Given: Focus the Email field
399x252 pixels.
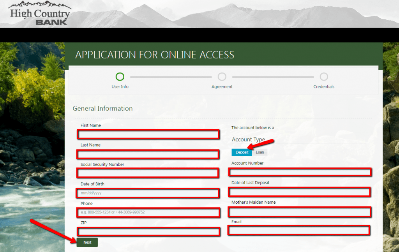Looking at the screenshot, I should click(299, 231).
